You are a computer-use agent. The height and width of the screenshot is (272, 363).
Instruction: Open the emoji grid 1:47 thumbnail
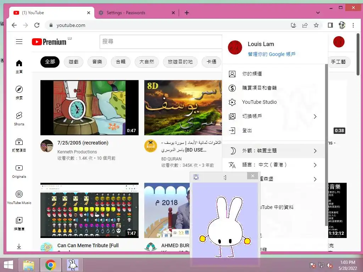pos(89,210)
